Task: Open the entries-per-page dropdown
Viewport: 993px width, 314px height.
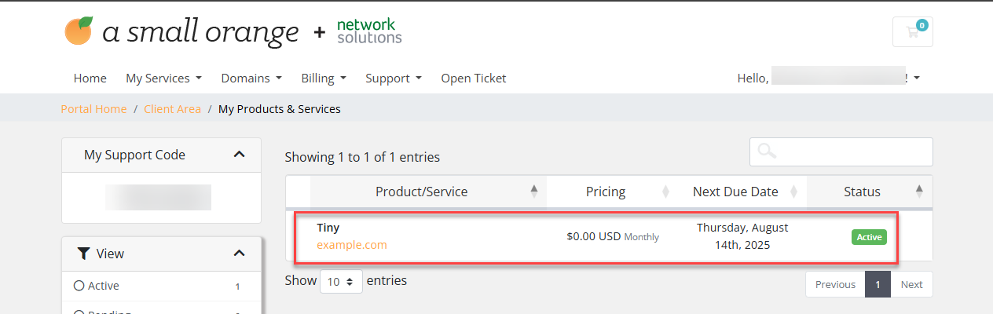Action: [341, 281]
